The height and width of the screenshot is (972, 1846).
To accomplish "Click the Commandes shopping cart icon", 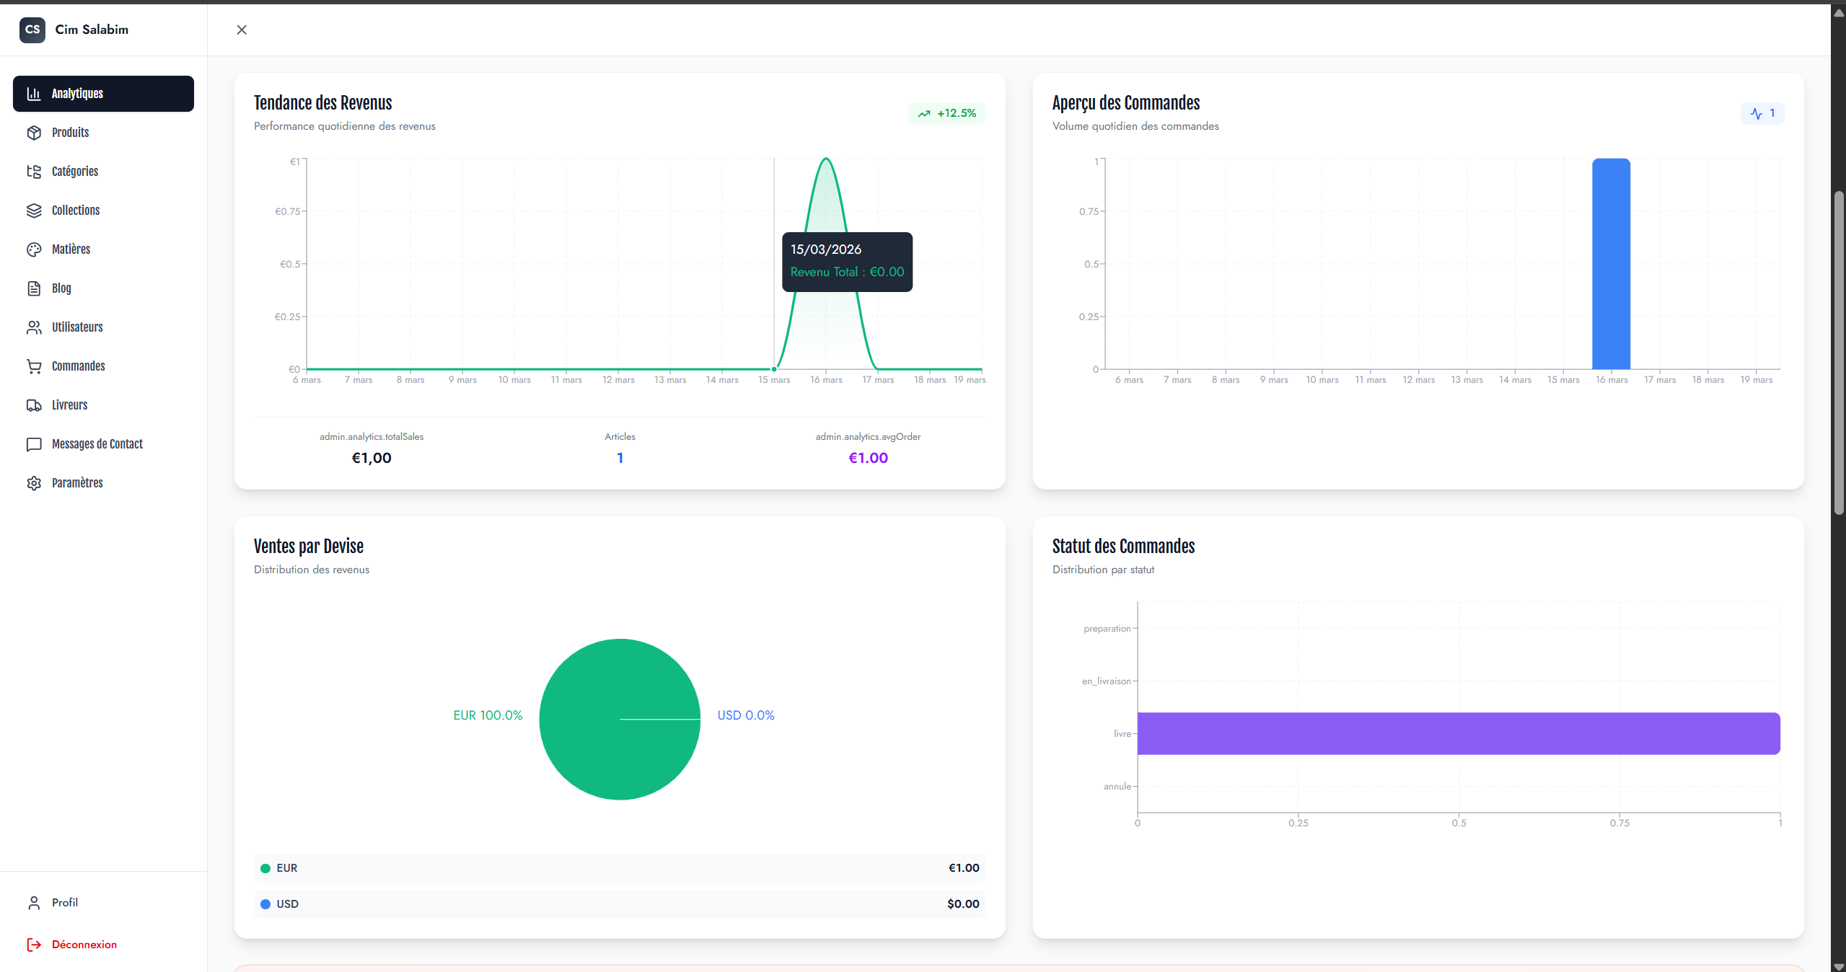I will click(34, 366).
